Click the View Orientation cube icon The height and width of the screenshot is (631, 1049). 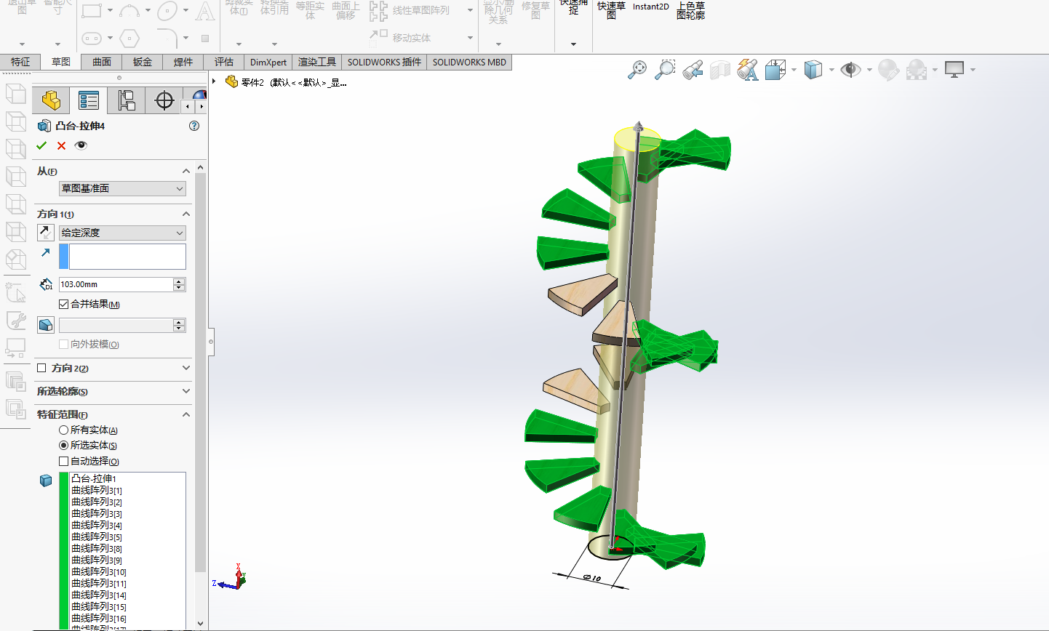[775, 70]
